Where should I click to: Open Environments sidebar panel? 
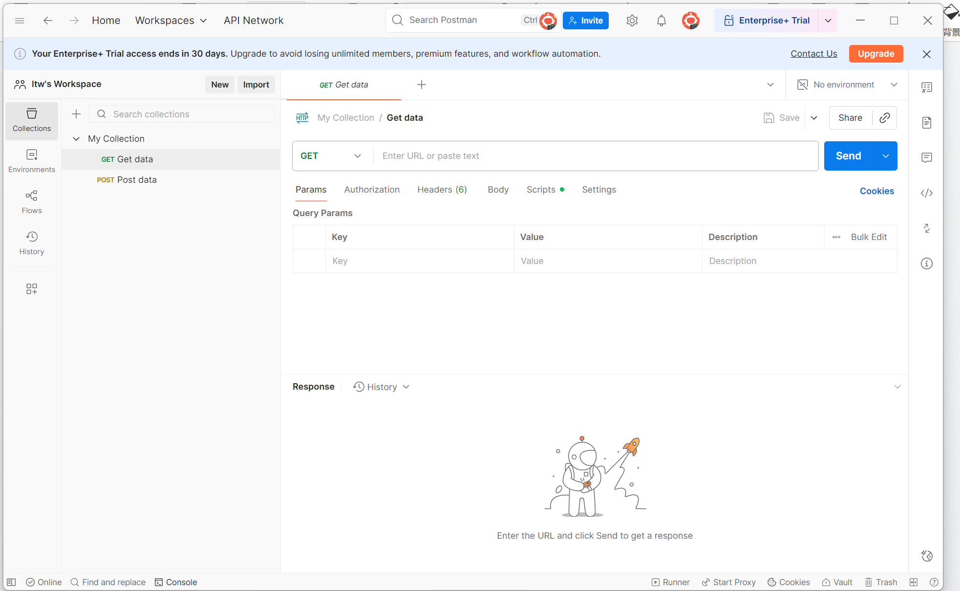(32, 162)
